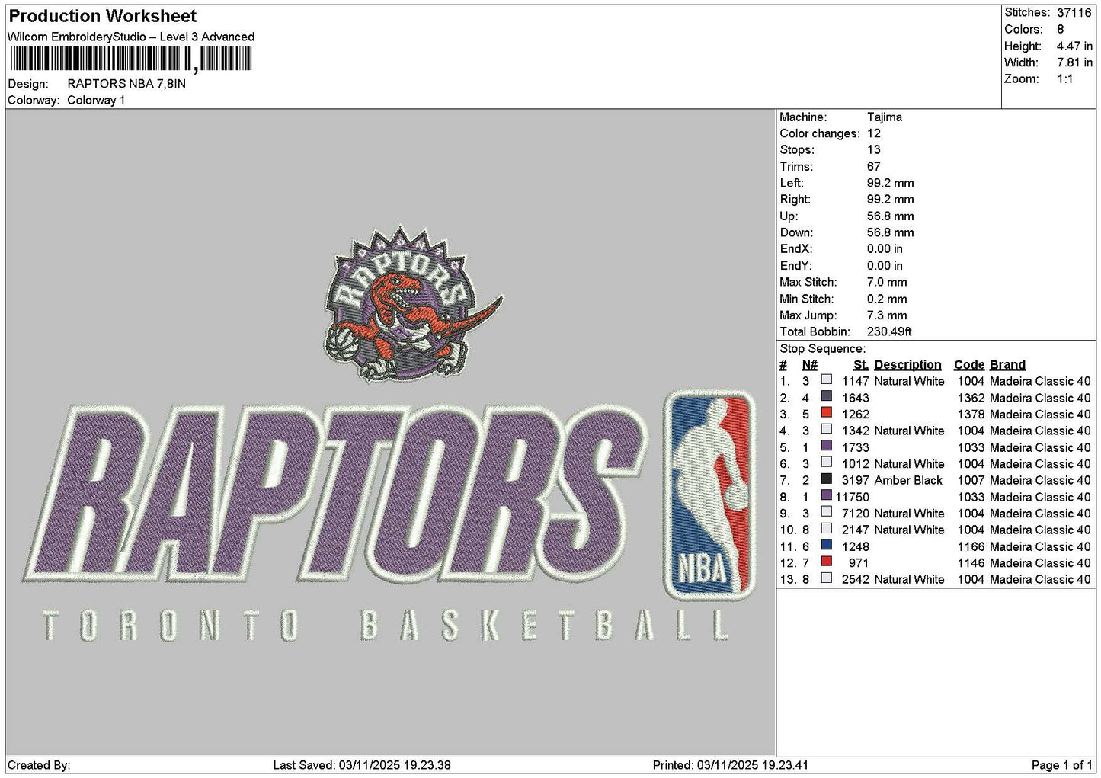Click the NBA logo patch in the preview
The height and width of the screenshot is (778, 1101).
pyautogui.click(x=709, y=495)
